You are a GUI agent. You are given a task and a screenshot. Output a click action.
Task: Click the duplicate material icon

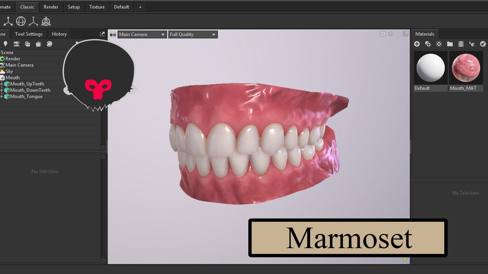point(428,44)
